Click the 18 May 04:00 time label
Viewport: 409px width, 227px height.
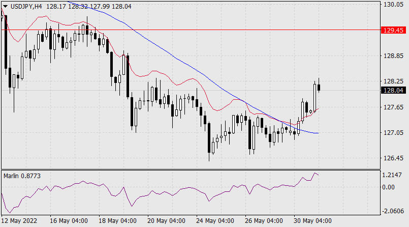click(117, 221)
